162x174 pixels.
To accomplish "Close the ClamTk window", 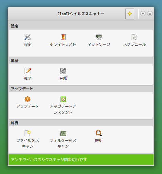I will 150,14.
